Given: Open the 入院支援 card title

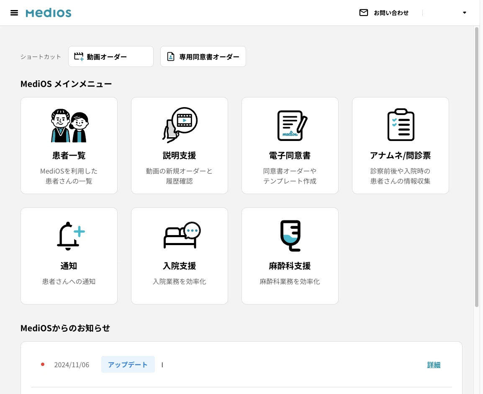Looking at the screenshot, I should 180,266.
